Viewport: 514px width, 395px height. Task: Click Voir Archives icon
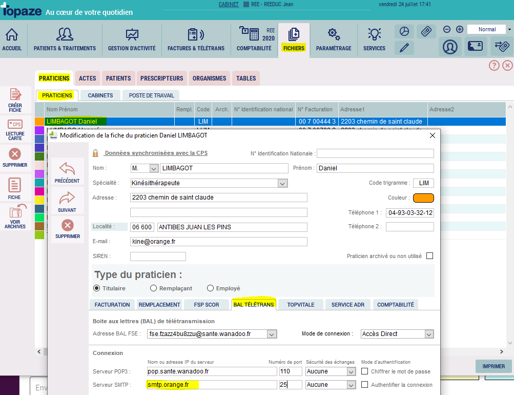click(x=15, y=216)
